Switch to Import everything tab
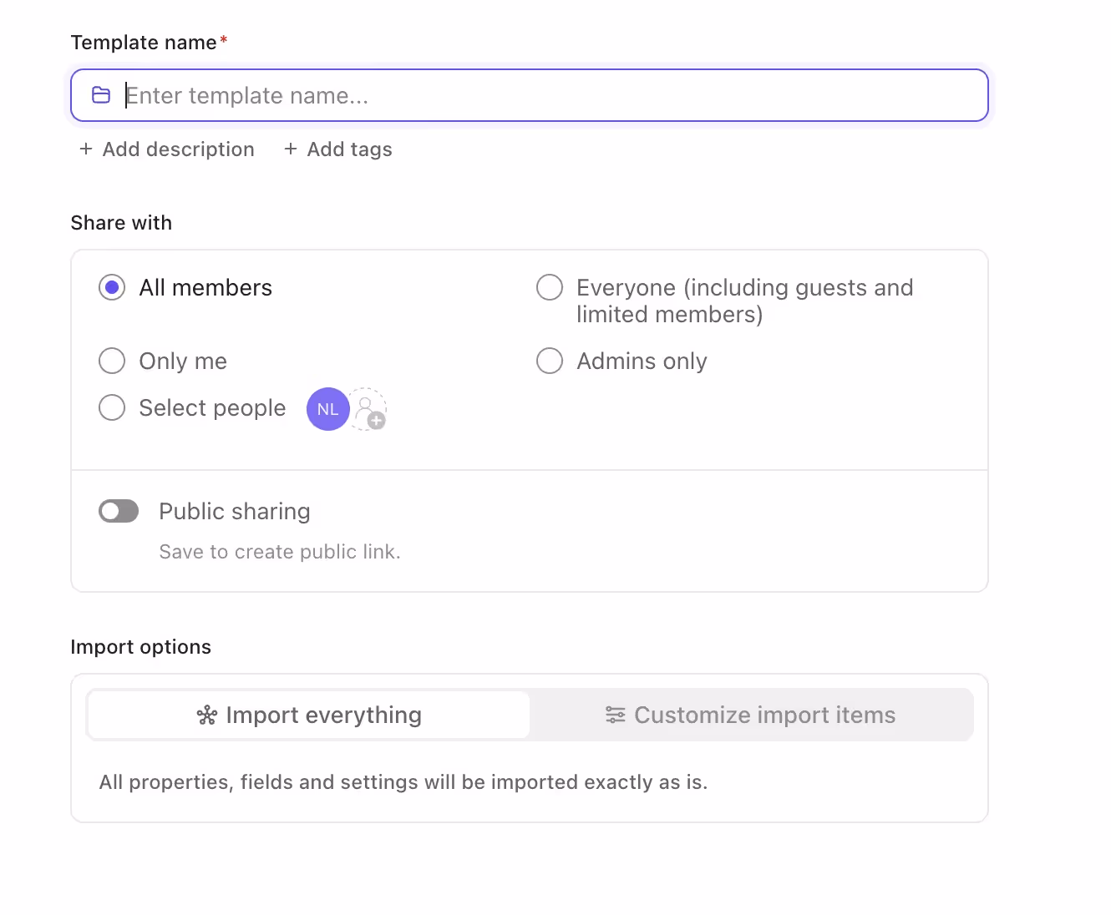The width and height of the screenshot is (1111, 915). pos(309,715)
